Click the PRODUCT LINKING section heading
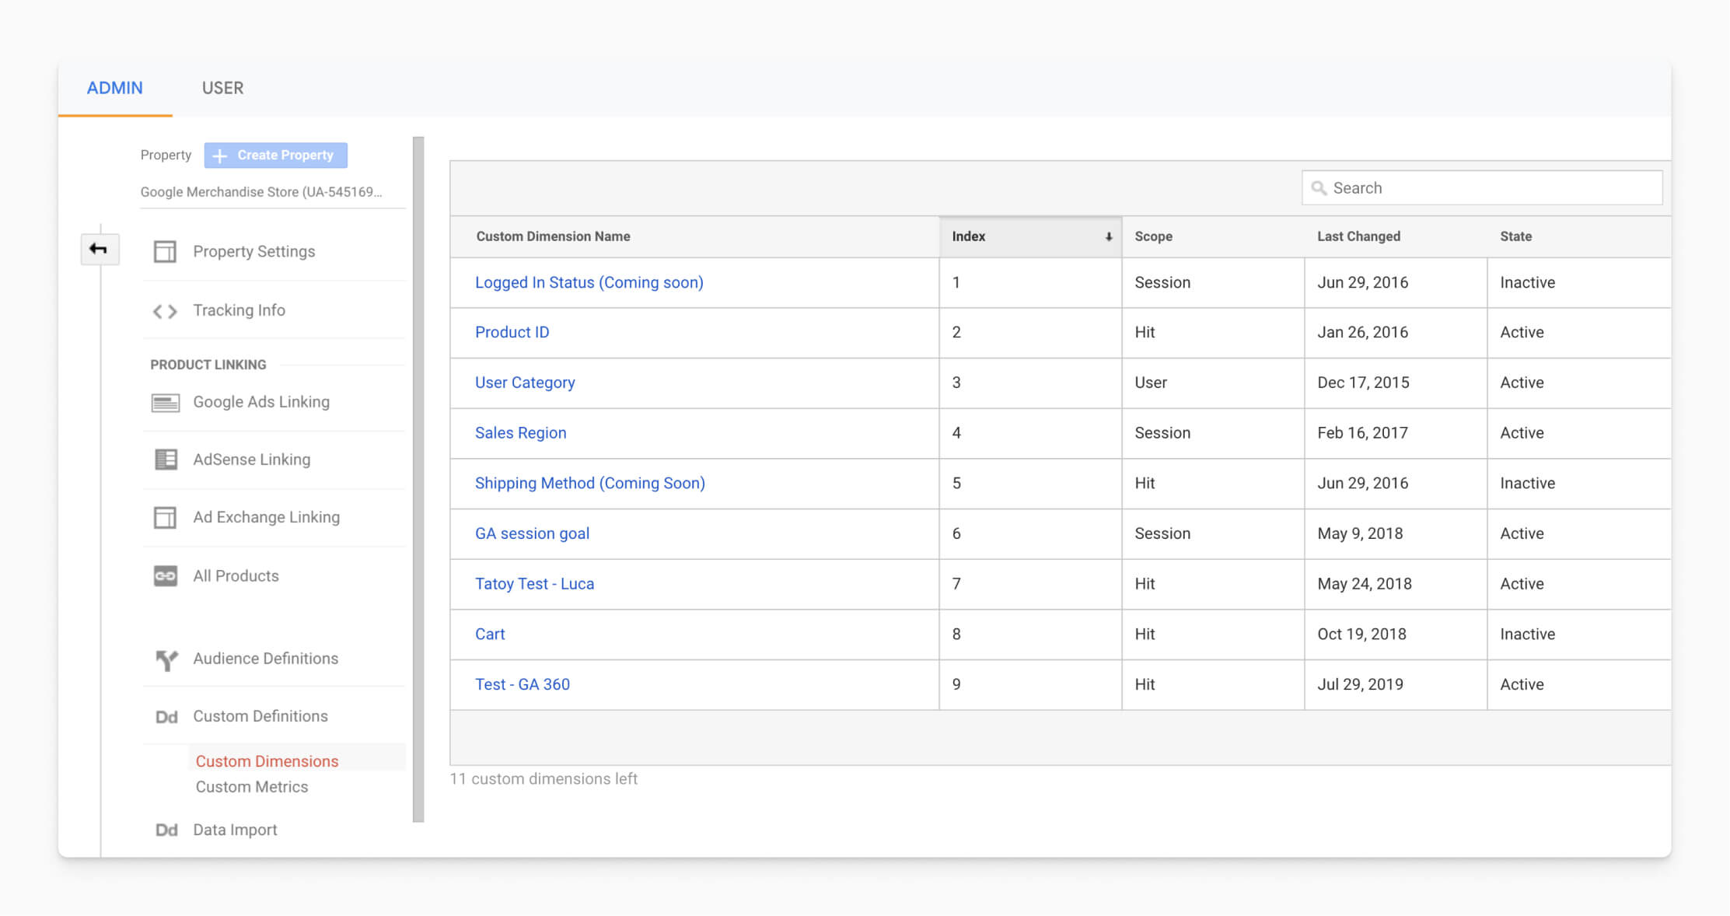 208,365
